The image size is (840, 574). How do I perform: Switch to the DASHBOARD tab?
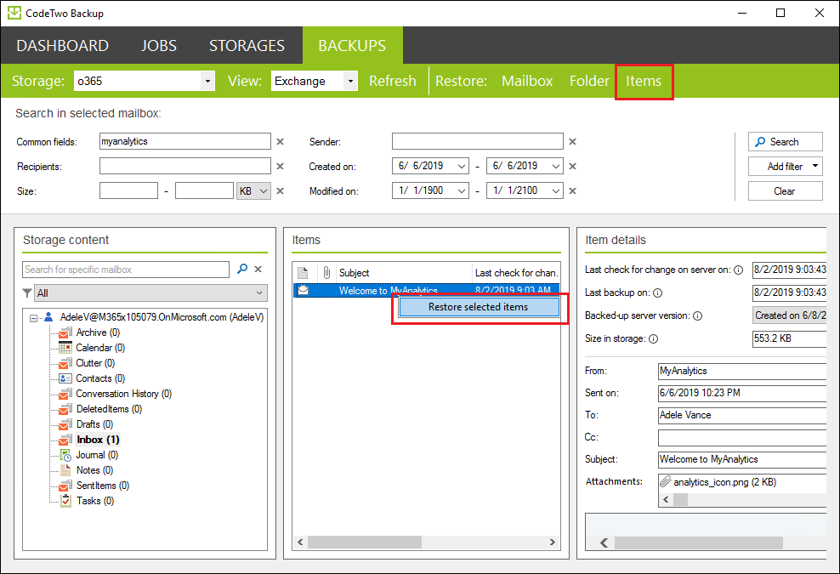(x=63, y=46)
